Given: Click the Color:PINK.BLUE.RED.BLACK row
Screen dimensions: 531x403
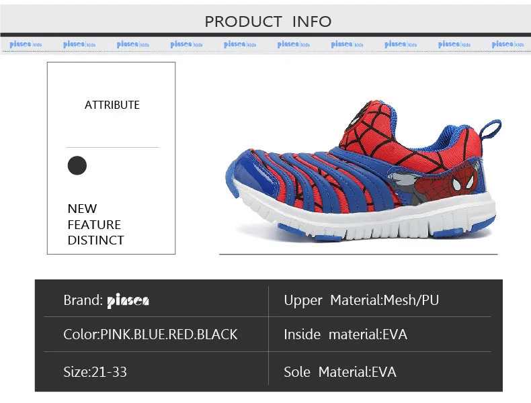Looking at the screenshot, I should pos(151,334).
